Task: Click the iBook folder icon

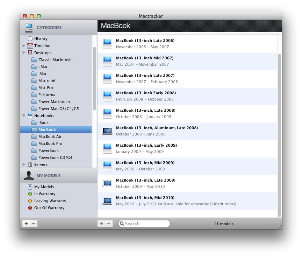Action: pyautogui.click(x=34, y=123)
